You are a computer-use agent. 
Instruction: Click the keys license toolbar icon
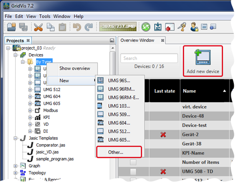182,27
